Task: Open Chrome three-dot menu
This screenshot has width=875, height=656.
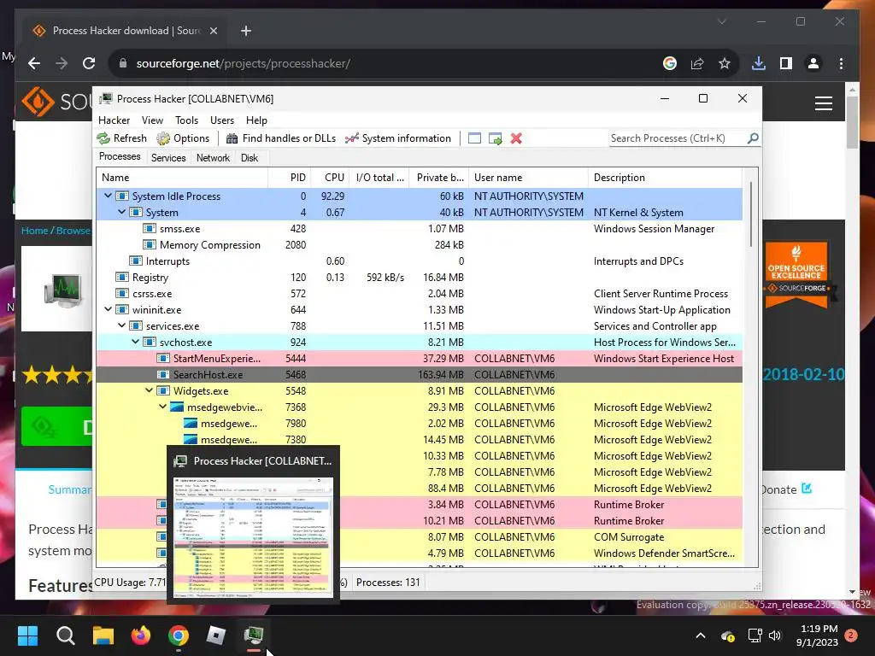Action: click(x=841, y=63)
